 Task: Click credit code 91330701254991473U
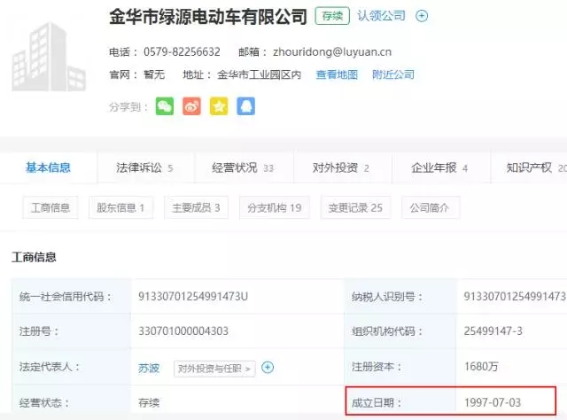pyautogui.click(x=193, y=297)
